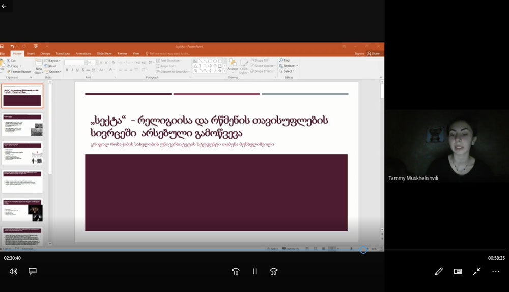This screenshot has width=509, height=292.
Task: Open the volume control
Action: (13, 271)
